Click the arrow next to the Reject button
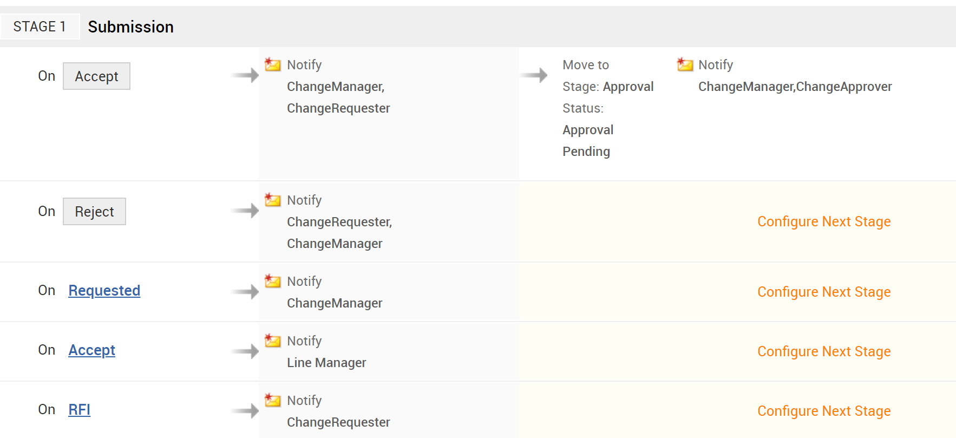This screenshot has width=956, height=438. tap(245, 210)
